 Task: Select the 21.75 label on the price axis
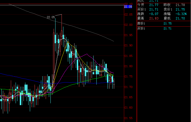(128, 76)
